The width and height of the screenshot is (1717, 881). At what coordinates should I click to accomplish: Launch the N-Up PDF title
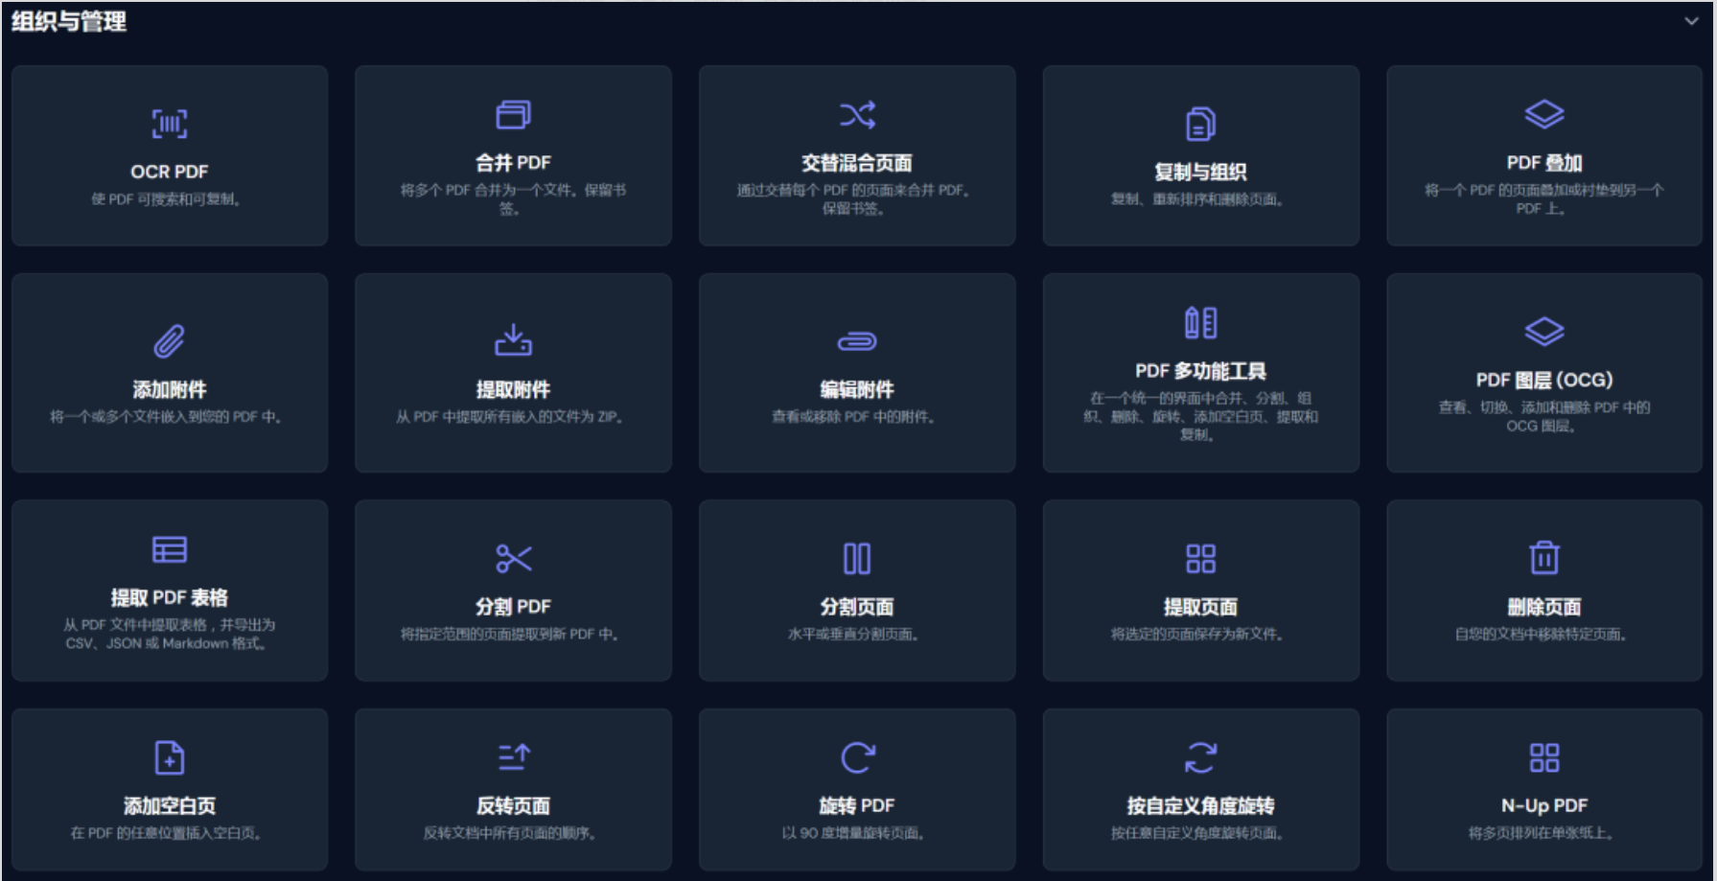[x=1544, y=805]
